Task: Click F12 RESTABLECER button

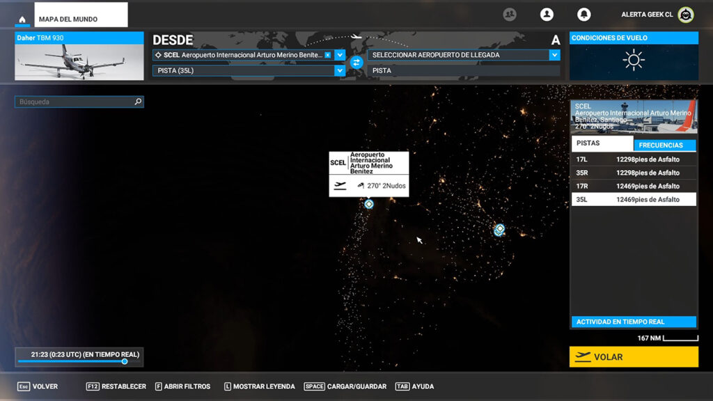Action: pyautogui.click(x=116, y=386)
